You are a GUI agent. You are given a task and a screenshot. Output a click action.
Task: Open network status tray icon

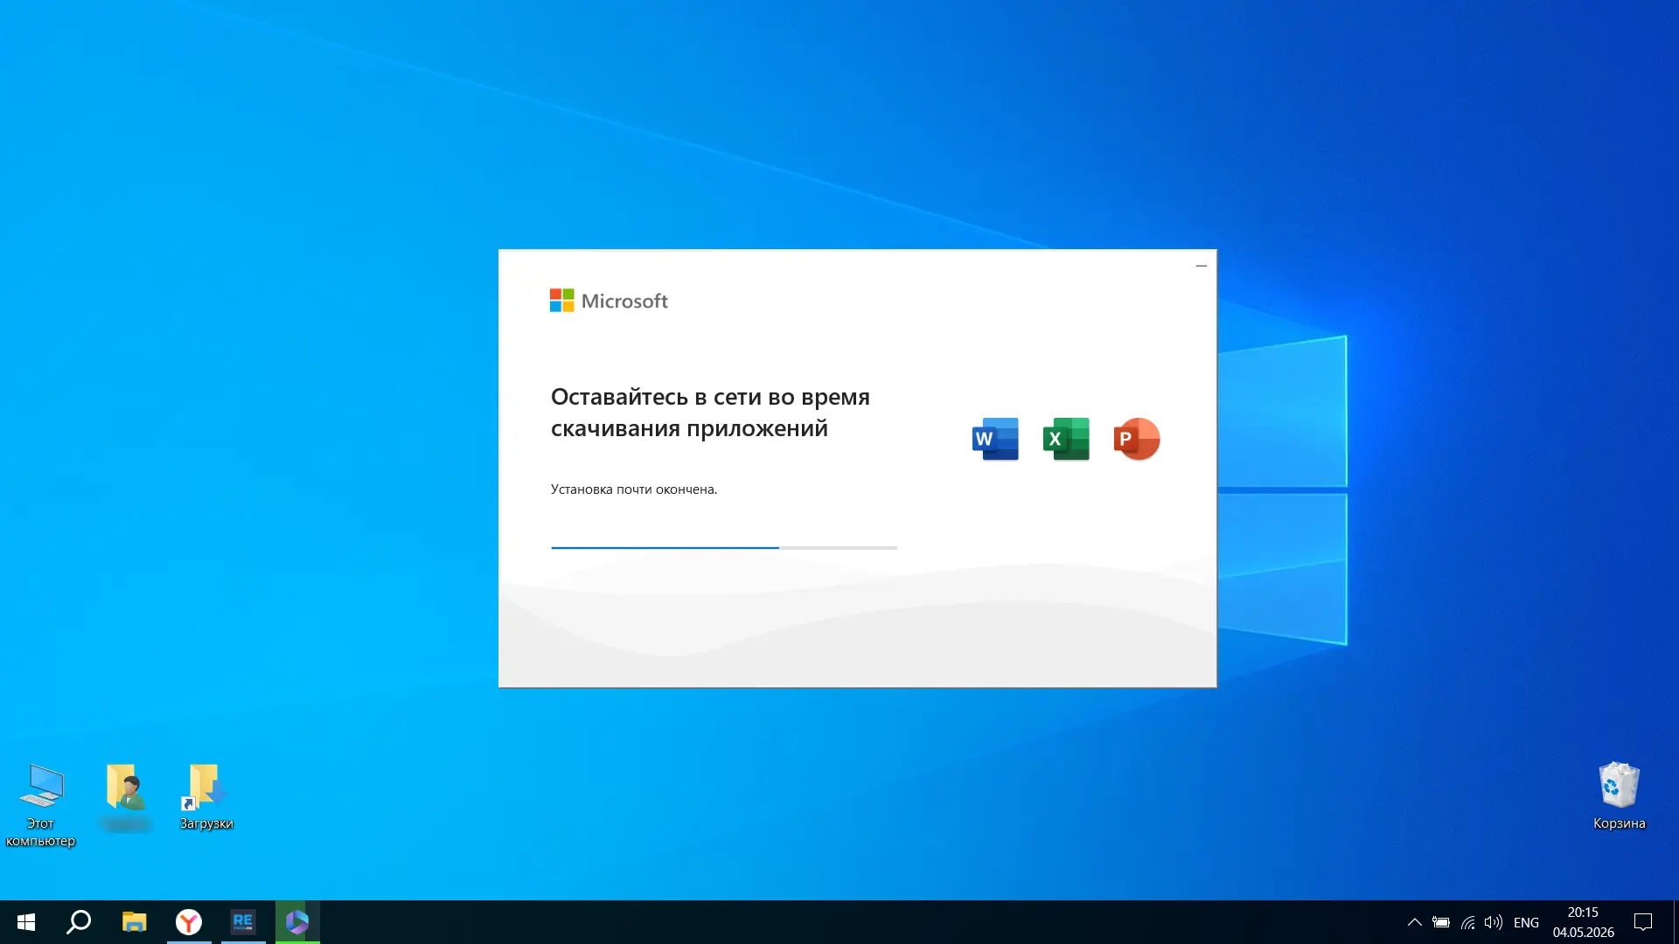[x=1468, y=922]
